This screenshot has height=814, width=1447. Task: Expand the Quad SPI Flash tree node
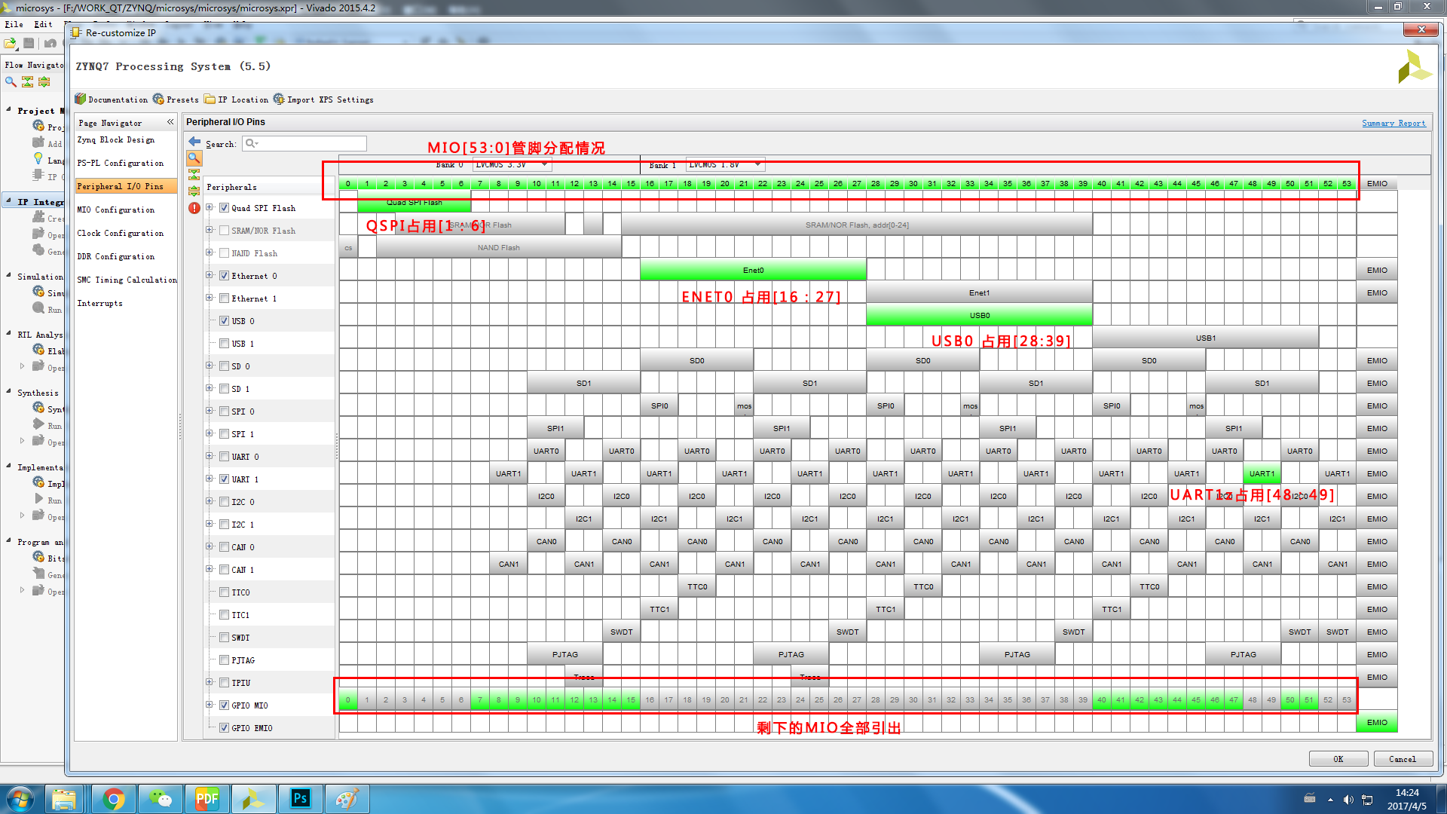(x=210, y=207)
